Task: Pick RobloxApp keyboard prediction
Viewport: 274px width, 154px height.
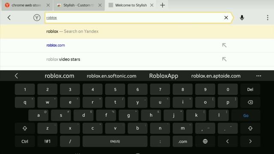Action: [164, 76]
